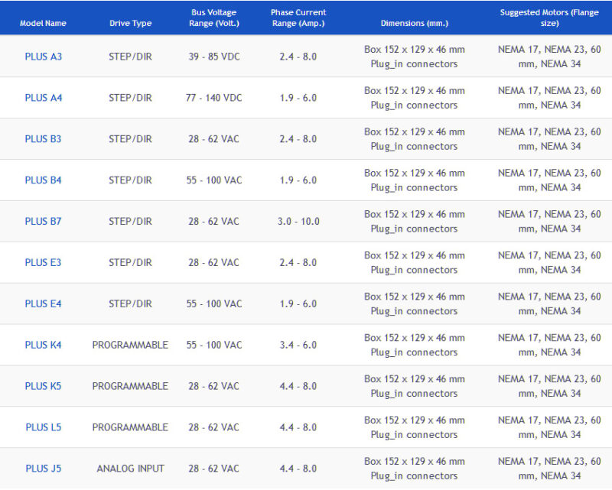
Task: Click the Drive Type column header
Action: [130, 24]
